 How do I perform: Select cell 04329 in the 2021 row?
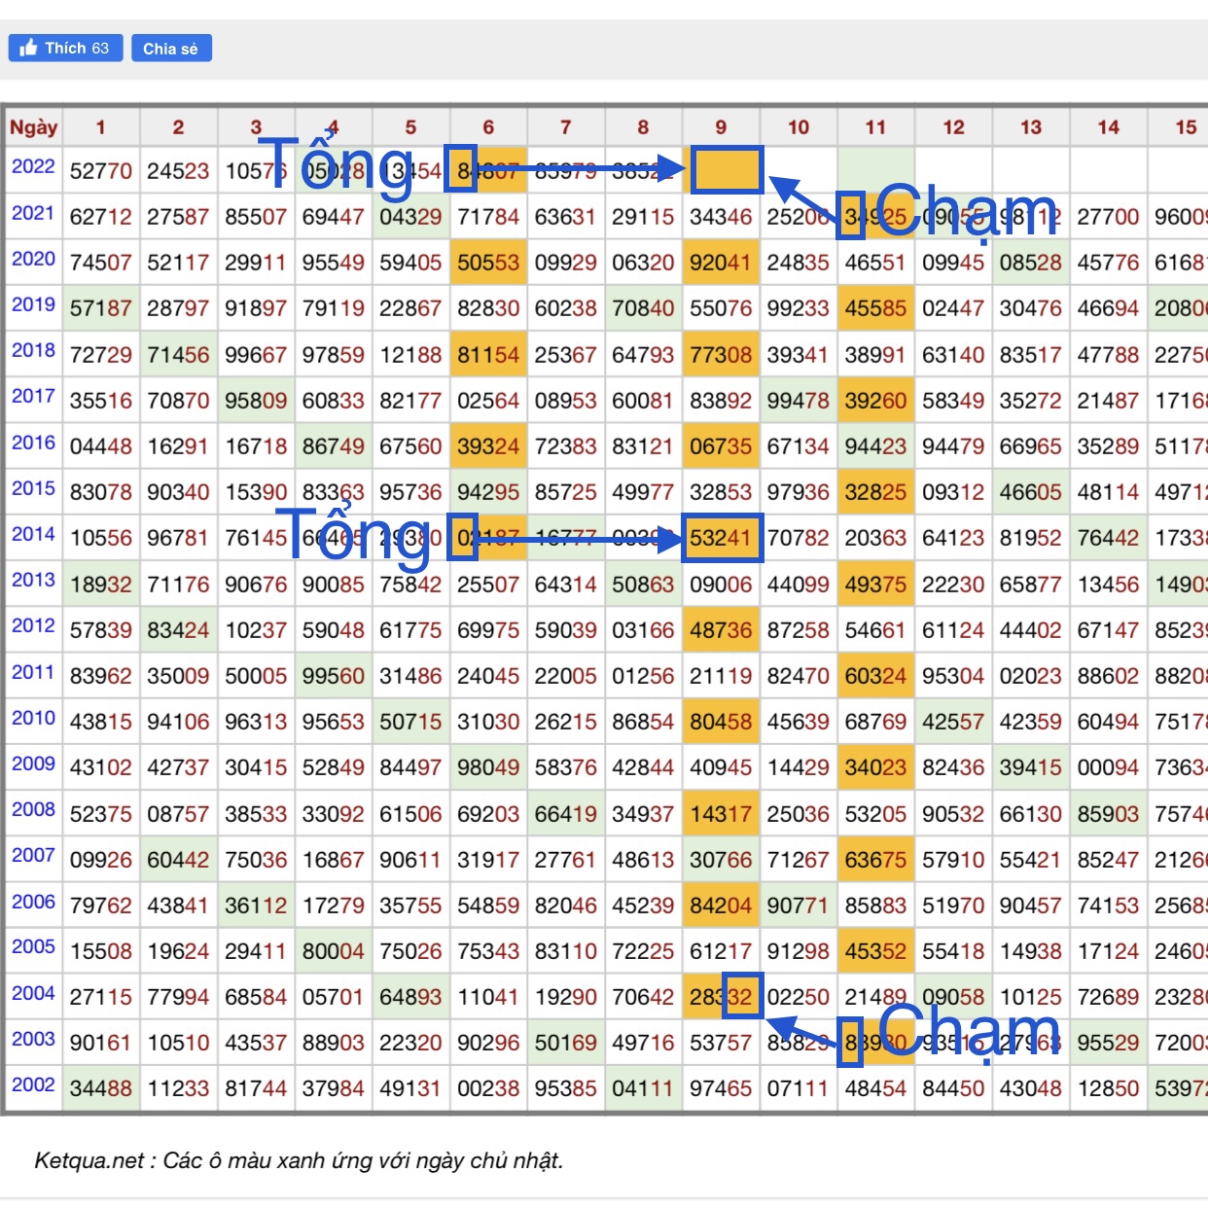pos(410,217)
